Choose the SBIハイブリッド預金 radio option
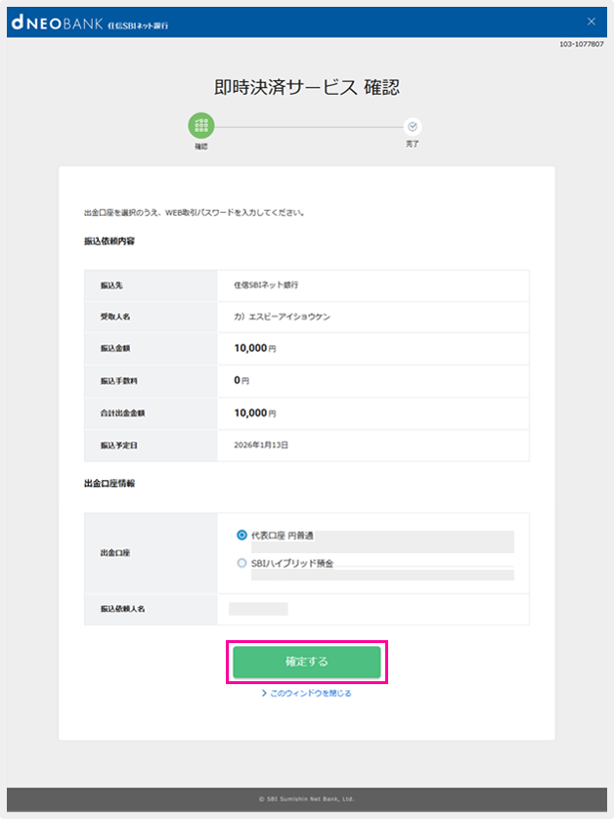Screen dimensions: 614x819 [242, 563]
